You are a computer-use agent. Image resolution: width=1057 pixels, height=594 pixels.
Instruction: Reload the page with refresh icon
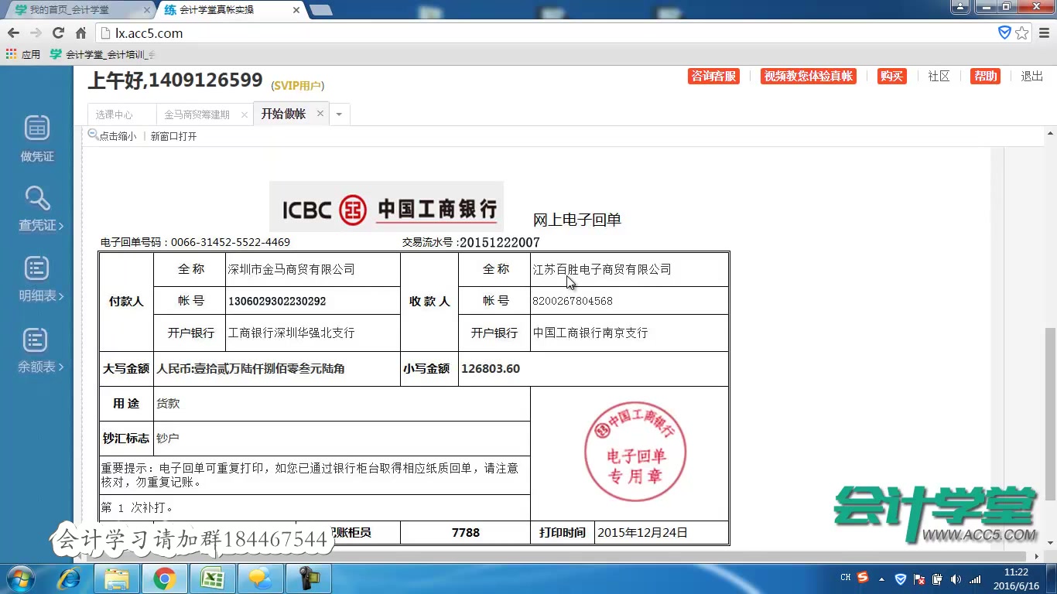pos(58,33)
